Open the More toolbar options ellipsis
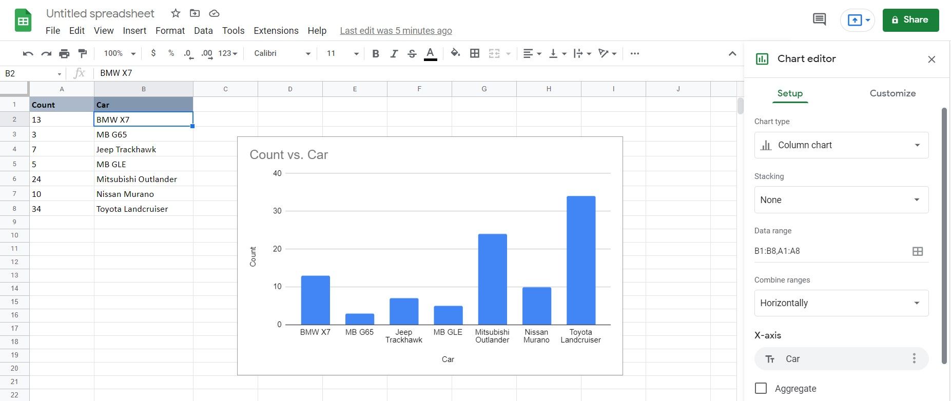Screen dimensions: 951x401 (x=635, y=53)
